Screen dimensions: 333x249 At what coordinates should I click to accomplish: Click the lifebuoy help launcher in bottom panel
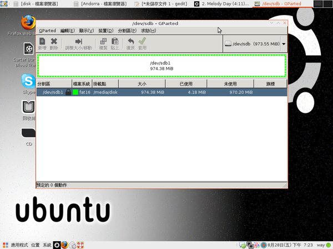tap(80, 245)
